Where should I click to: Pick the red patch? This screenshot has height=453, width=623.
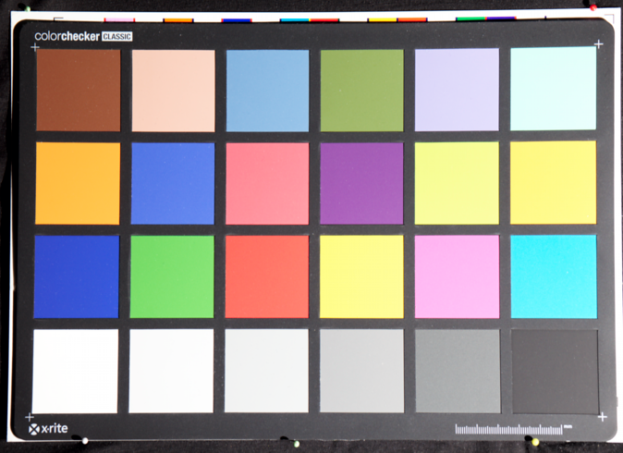[266, 277]
